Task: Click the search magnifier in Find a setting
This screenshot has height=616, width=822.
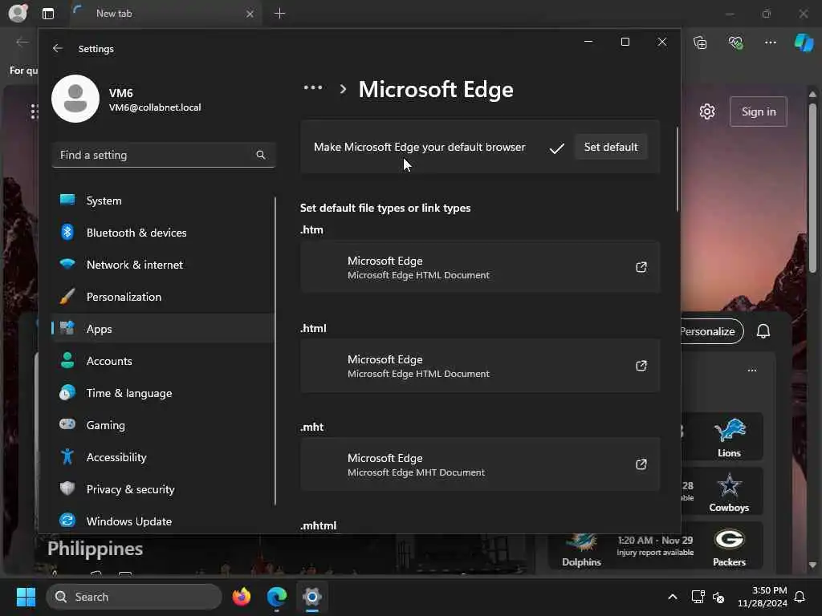Action: pyautogui.click(x=261, y=155)
